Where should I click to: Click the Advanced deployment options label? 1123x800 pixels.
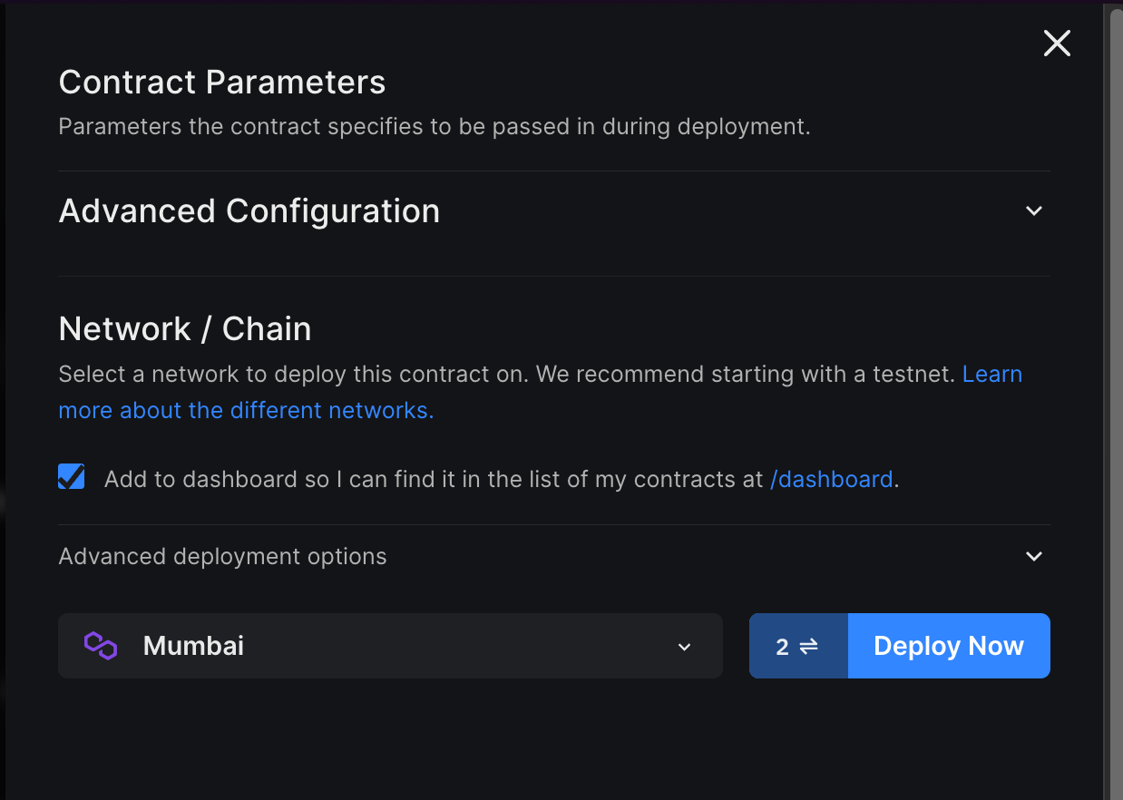click(223, 556)
